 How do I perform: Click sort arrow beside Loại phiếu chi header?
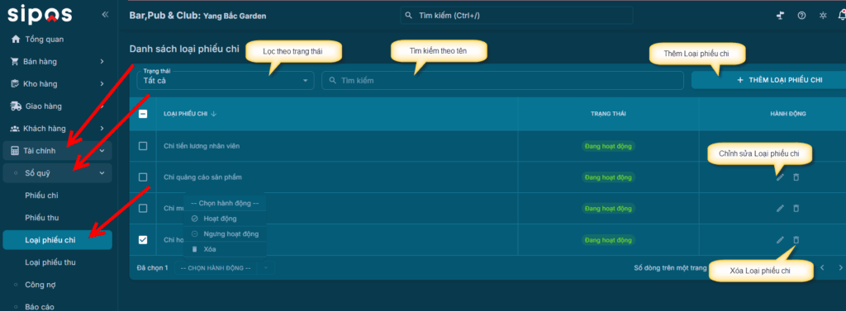[x=214, y=114]
